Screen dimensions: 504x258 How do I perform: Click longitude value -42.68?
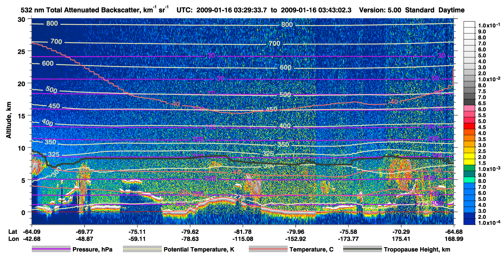pos(32,239)
